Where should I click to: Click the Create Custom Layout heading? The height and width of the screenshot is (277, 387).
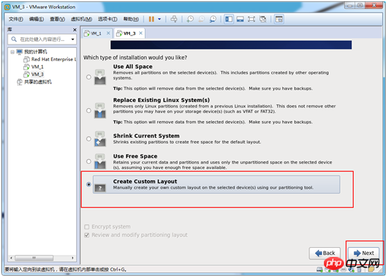[x=145, y=181]
